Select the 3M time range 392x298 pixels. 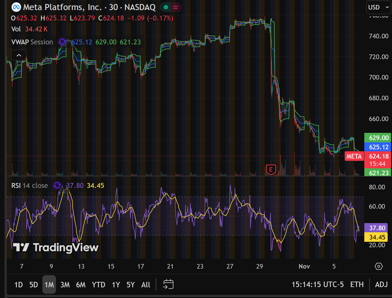pos(65,285)
